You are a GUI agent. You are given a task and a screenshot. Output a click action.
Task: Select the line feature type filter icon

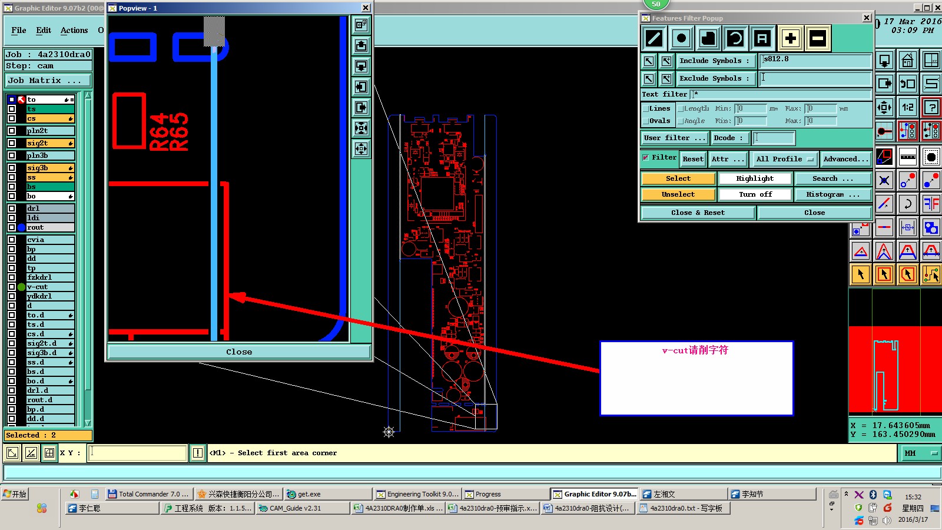click(654, 39)
